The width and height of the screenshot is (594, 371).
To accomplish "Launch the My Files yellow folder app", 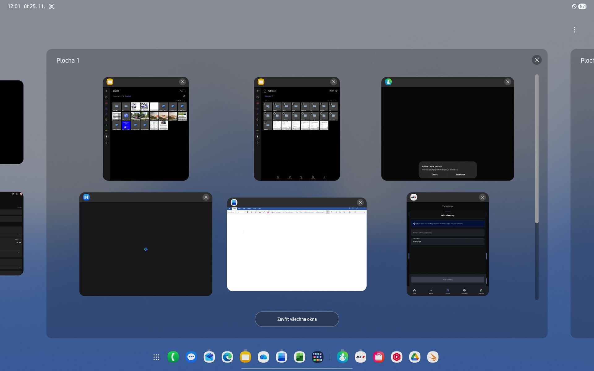I will pyautogui.click(x=245, y=357).
